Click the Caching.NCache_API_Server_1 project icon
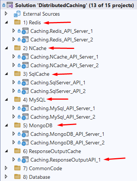This screenshot has width=137, height=181. [25, 57]
